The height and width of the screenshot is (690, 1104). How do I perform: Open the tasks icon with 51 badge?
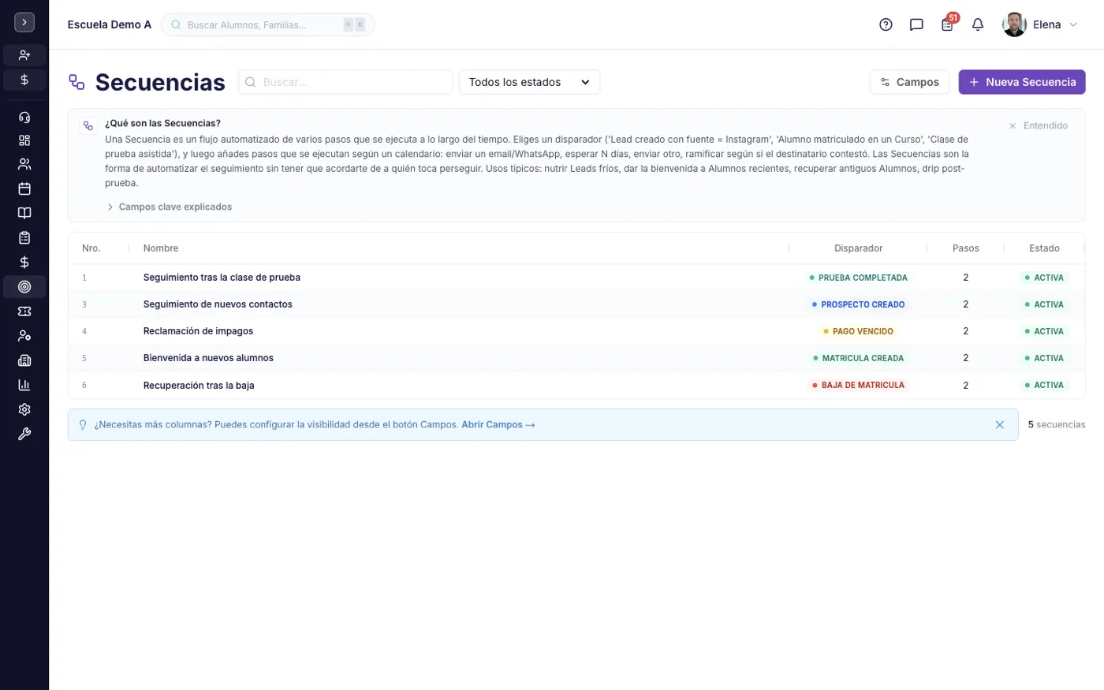coord(947,24)
